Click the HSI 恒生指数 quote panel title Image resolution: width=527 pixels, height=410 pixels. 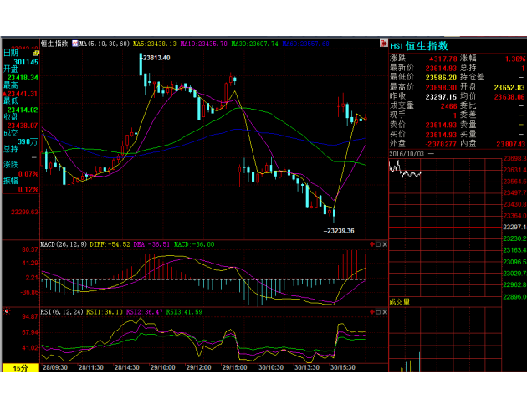(x=419, y=46)
